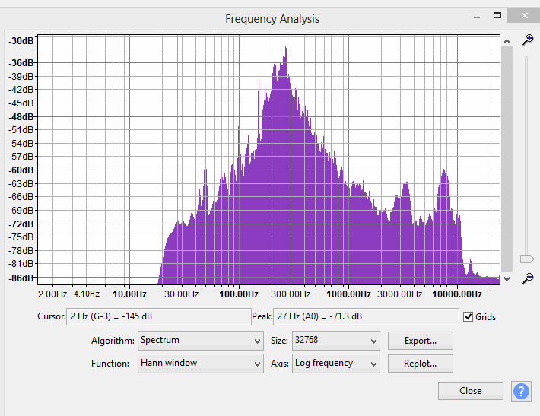The width and height of the screenshot is (540, 416).
Task: Click the scrollbar down arrow beside graph
Action: [507, 278]
